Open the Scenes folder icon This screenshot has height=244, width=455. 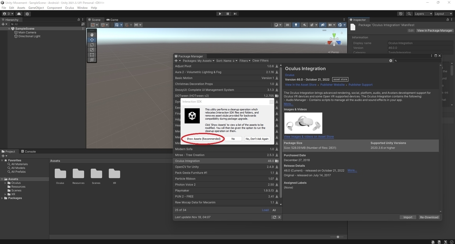tap(96, 174)
